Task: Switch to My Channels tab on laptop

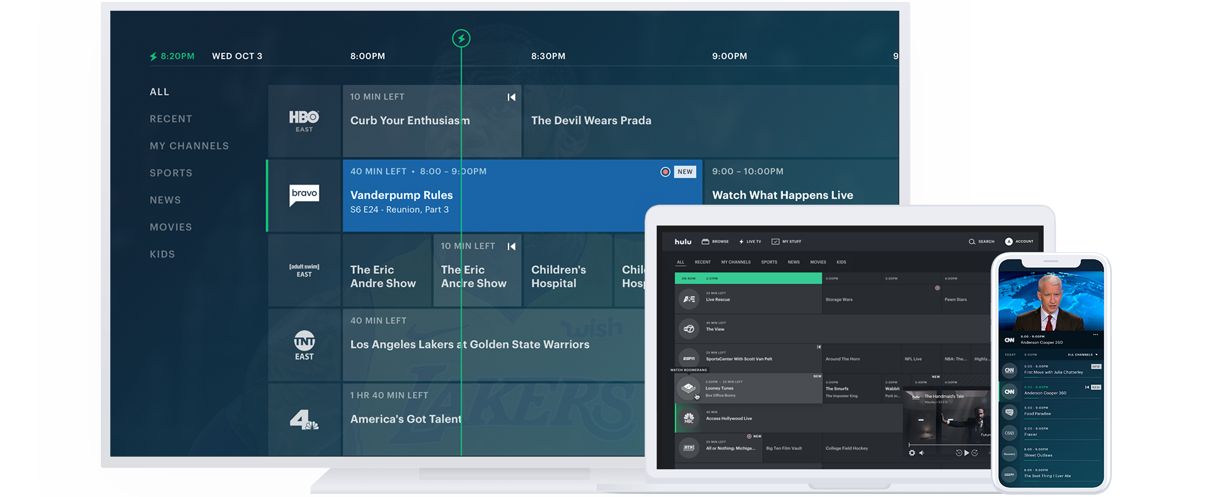Action: tap(735, 262)
